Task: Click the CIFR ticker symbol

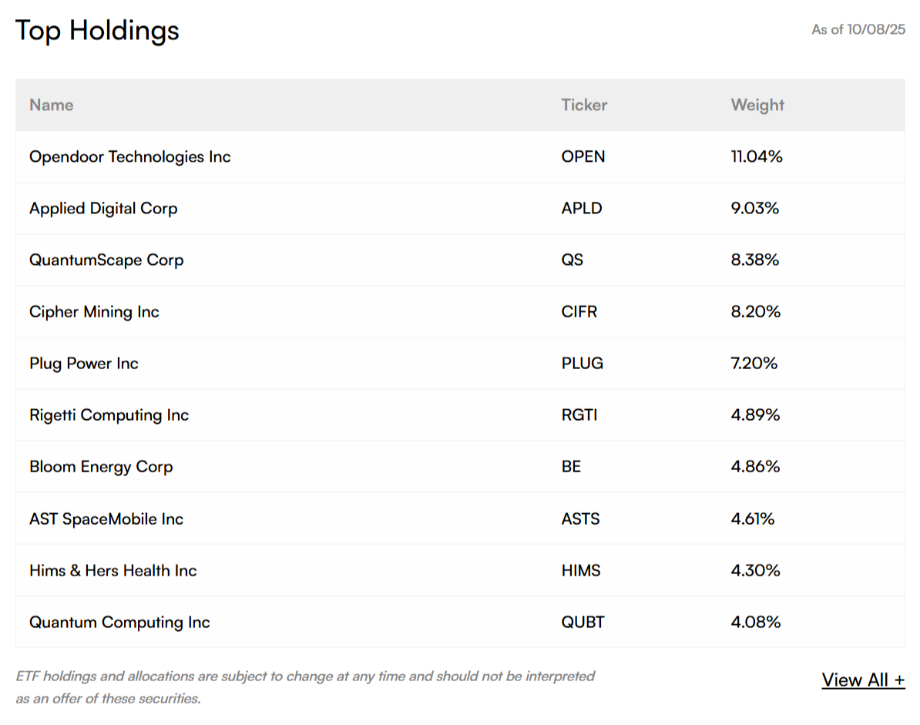Action: click(x=579, y=311)
